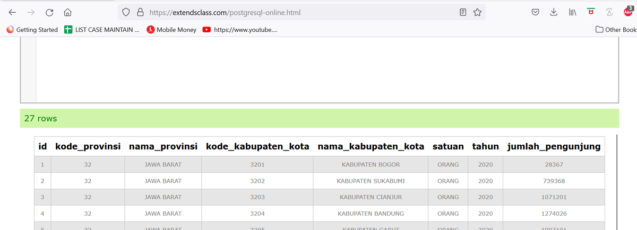Go to the browser home page icon
This screenshot has width=637, height=230.
(68, 12)
